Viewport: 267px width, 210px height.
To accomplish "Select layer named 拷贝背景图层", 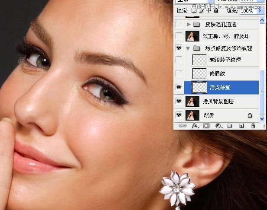I will pos(218,102).
